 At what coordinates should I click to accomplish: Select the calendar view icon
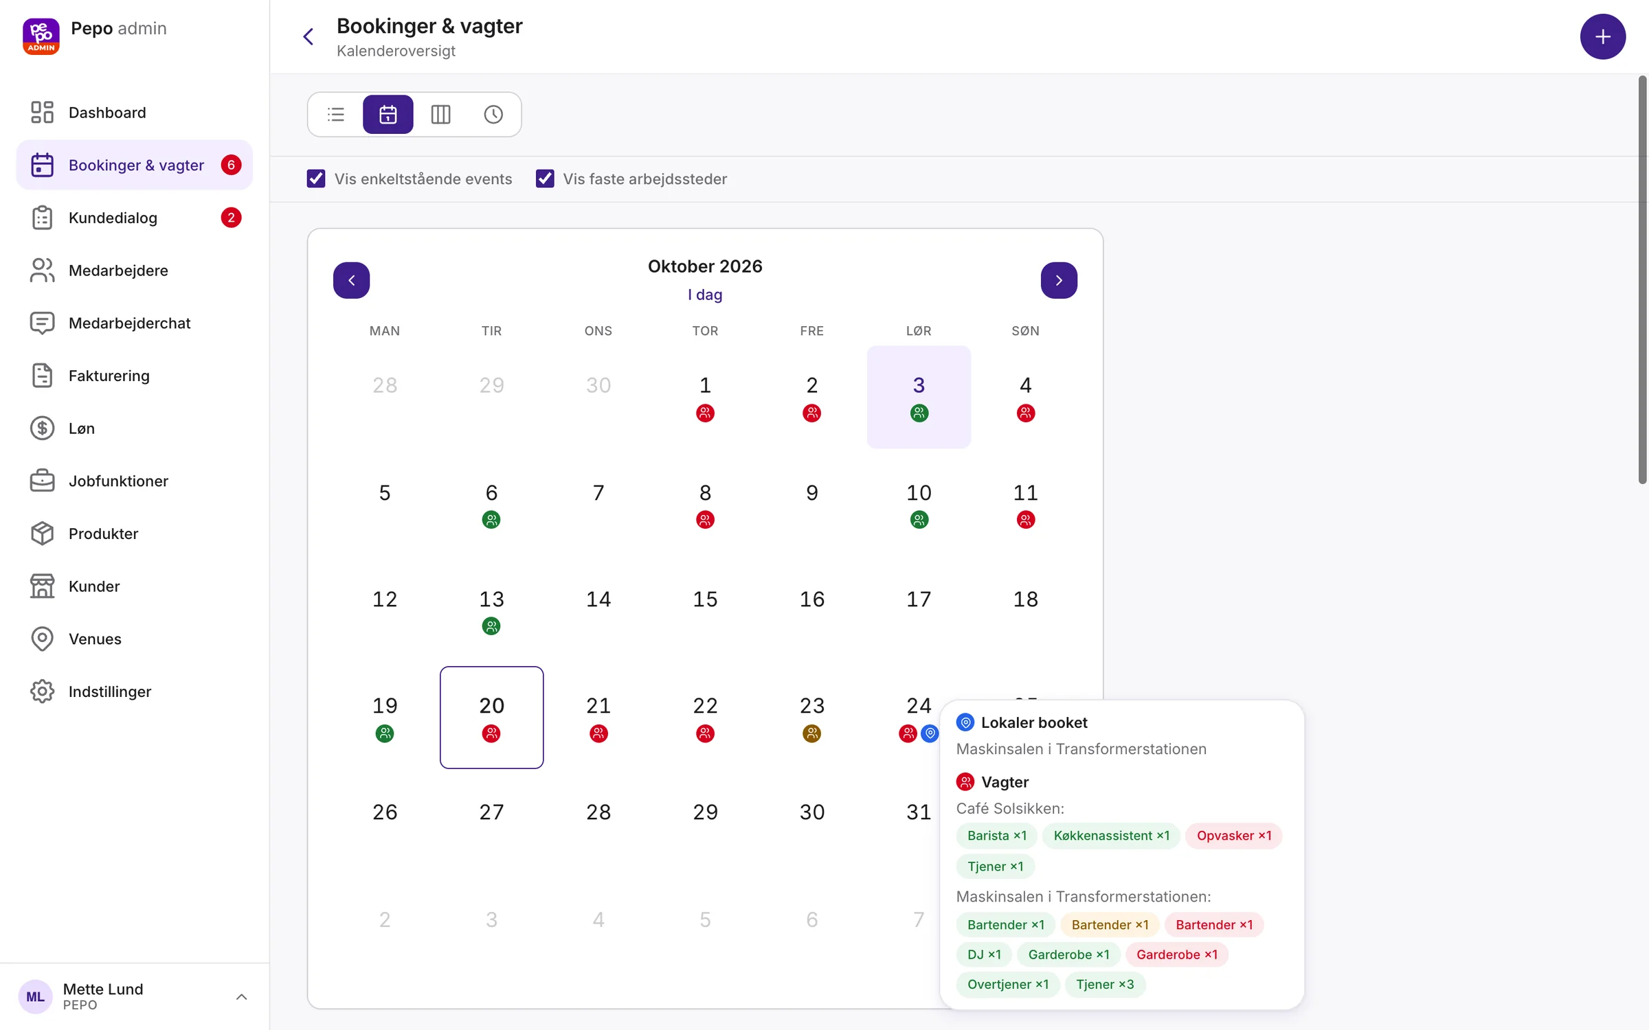point(388,114)
